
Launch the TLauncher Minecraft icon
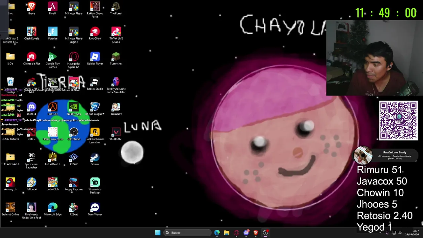click(116, 59)
